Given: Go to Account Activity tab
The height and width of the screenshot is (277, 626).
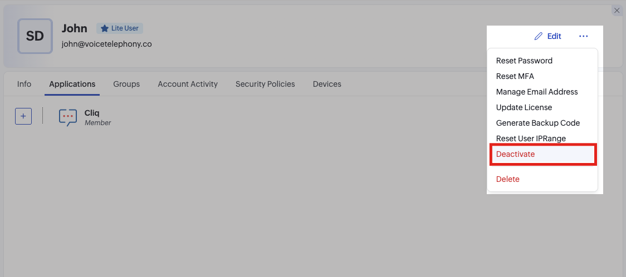Looking at the screenshot, I should click(188, 84).
